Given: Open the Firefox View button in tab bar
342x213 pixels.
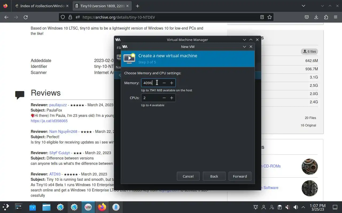Looking at the screenshot, I should [5, 6].
